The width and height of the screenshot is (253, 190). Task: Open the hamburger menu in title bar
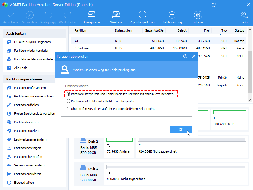click(223, 5)
